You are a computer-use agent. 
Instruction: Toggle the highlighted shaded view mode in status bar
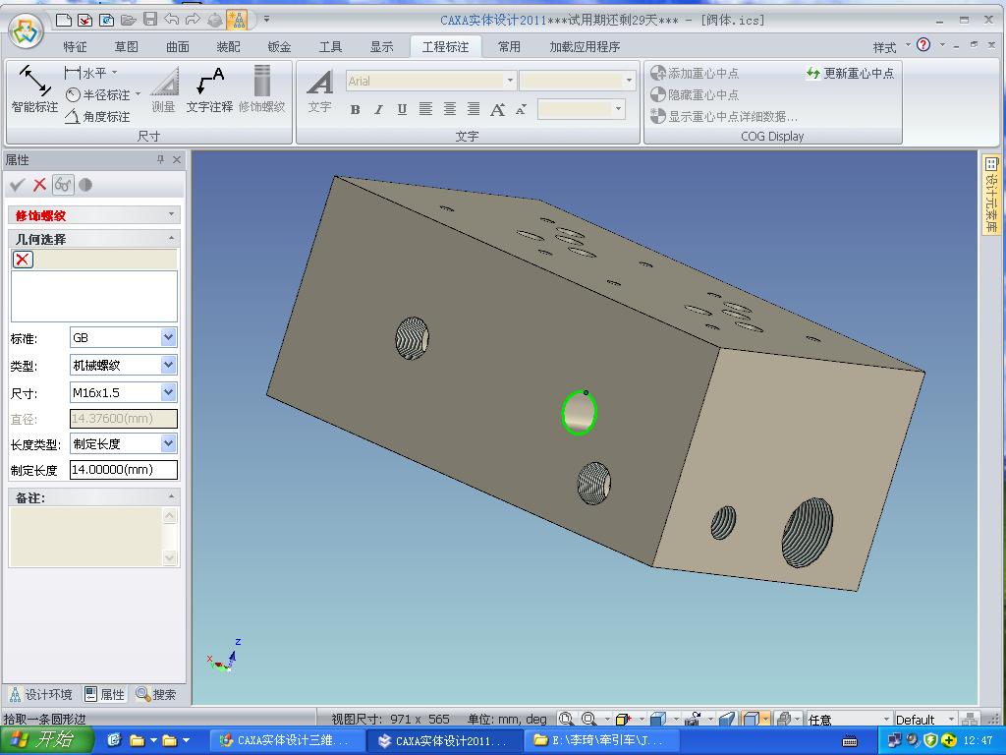pos(752,720)
